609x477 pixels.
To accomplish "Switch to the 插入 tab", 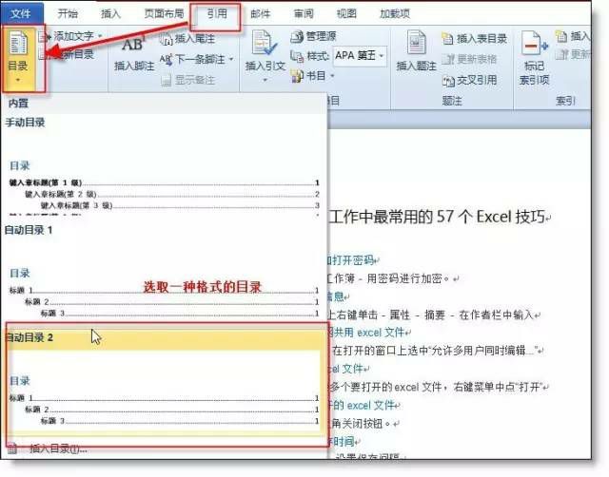I will 110,14.
